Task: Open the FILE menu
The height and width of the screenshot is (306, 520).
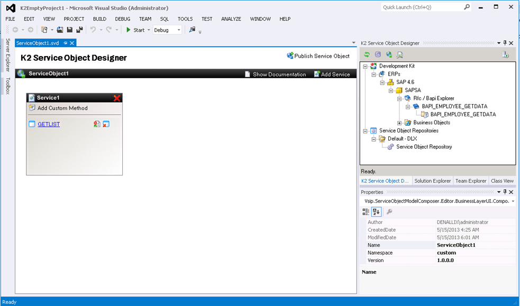Action: click(10, 19)
